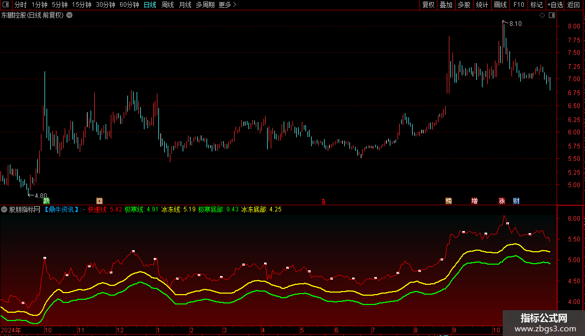Click month 12 on the date axis
This screenshot has width=585, height=336.
point(120,330)
